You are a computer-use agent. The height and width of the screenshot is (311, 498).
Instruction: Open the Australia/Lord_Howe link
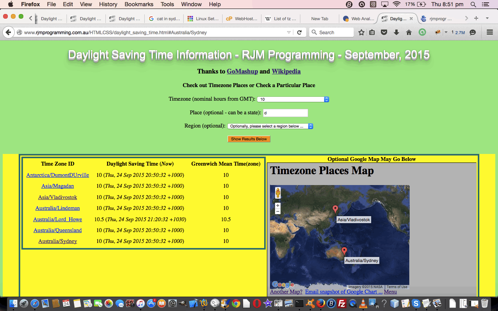click(58, 219)
